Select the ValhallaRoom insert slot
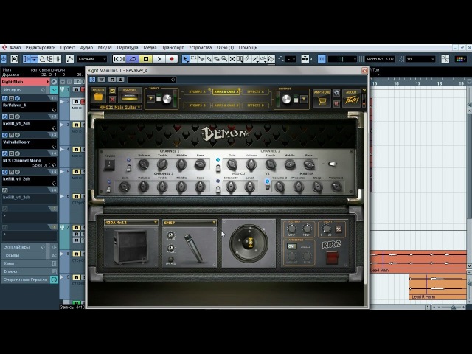Screen dimensions: 472x354 (17, 142)
